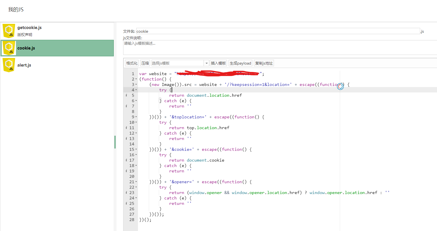This screenshot has height=231, width=437.
Task: Click the template dropdown arrow
Action: 206,63
